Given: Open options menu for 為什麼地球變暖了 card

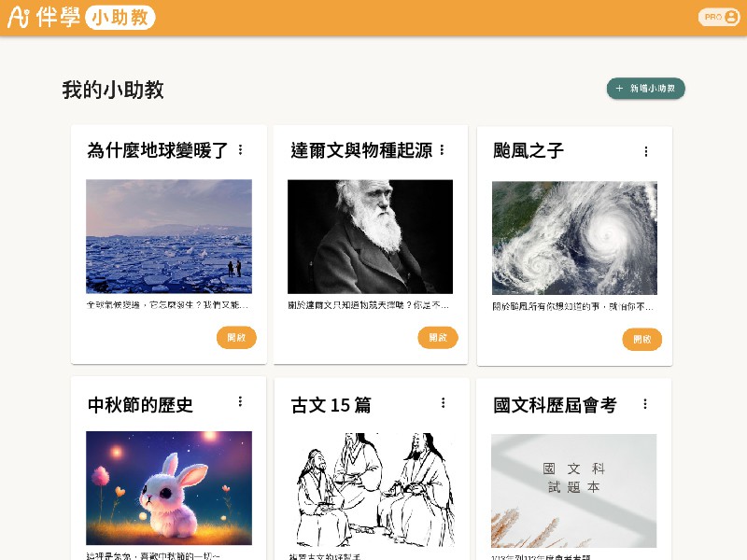Looking at the screenshot, I should point(241,150).
